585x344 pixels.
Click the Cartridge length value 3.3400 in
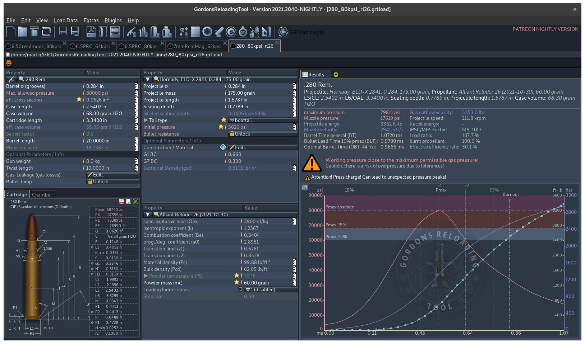(x=96, y=120)
